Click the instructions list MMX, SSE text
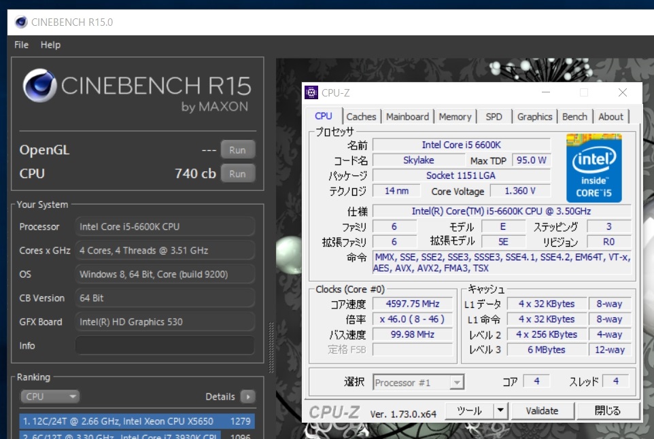 point(502,262)
